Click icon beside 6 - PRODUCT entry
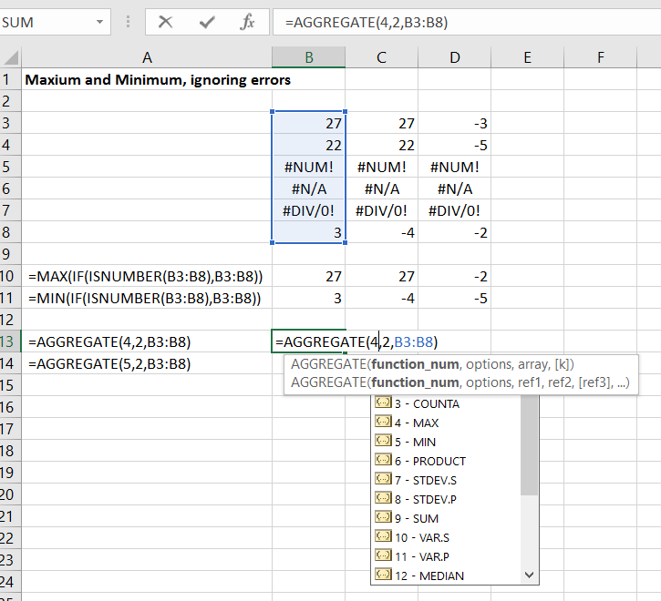Viewport: 661px width, 601px height. (383, 461)
